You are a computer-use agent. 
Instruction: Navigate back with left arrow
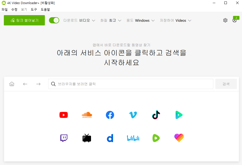[x=25, y=84]
